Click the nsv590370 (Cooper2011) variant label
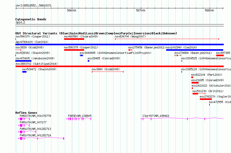 (33, 36)
